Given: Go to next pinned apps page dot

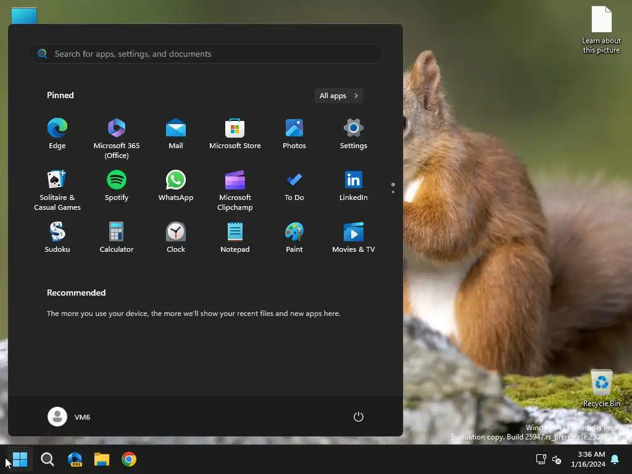Looking at the screenshot, I should [393, 192].
